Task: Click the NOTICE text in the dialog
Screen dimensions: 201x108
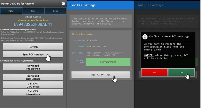Action: (x=149, y=55)
